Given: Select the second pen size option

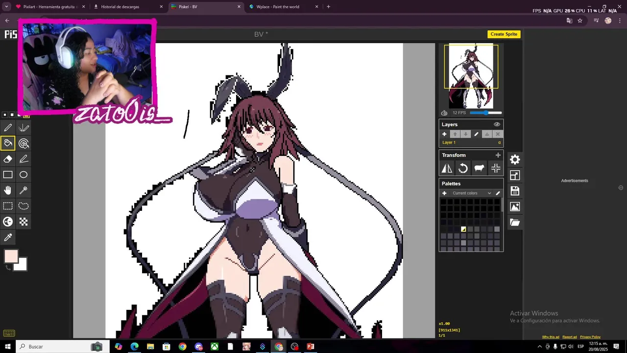Looking at the screenshot, I should tap(12, 115).
